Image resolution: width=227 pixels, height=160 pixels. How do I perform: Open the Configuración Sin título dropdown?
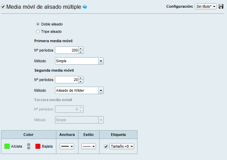[206, 6]
